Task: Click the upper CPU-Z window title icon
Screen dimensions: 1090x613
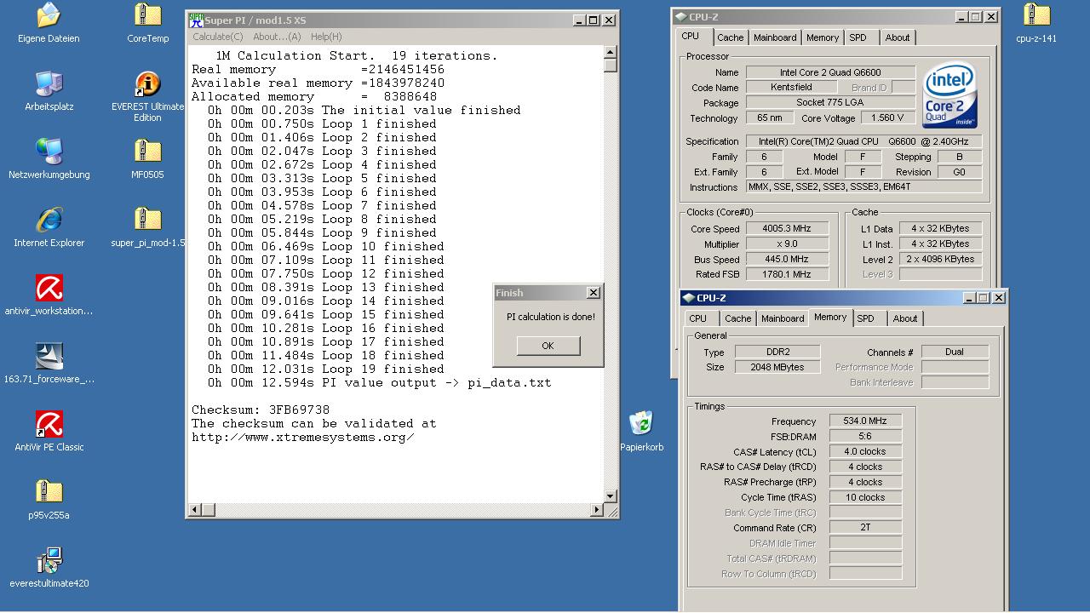Action: 680,17
